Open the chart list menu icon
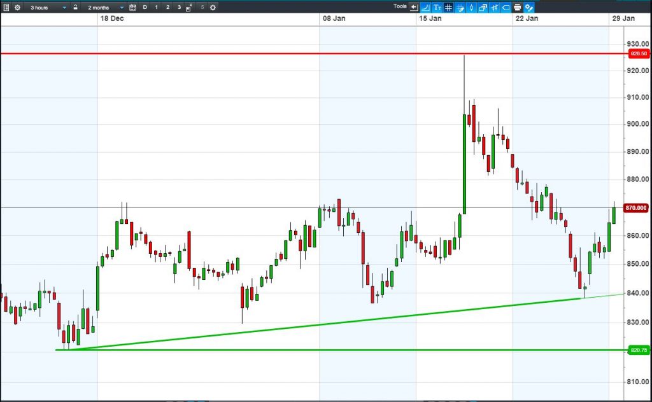652x402 pixels. coord(6,7)
